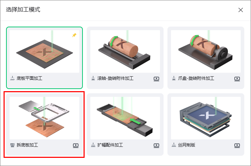
Task: Click the 丝网制版 label text
Action: pyautogui.click(x=187, y=145)
